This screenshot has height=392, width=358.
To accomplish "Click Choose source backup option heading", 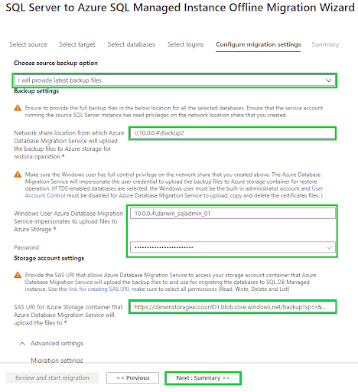I will (x=56, y=63).
